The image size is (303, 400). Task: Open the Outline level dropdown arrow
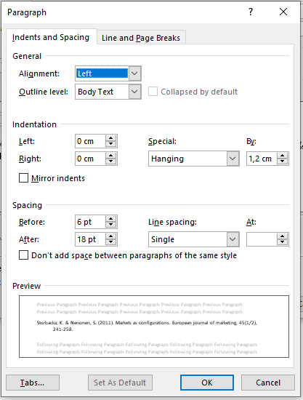coord(134,92)
